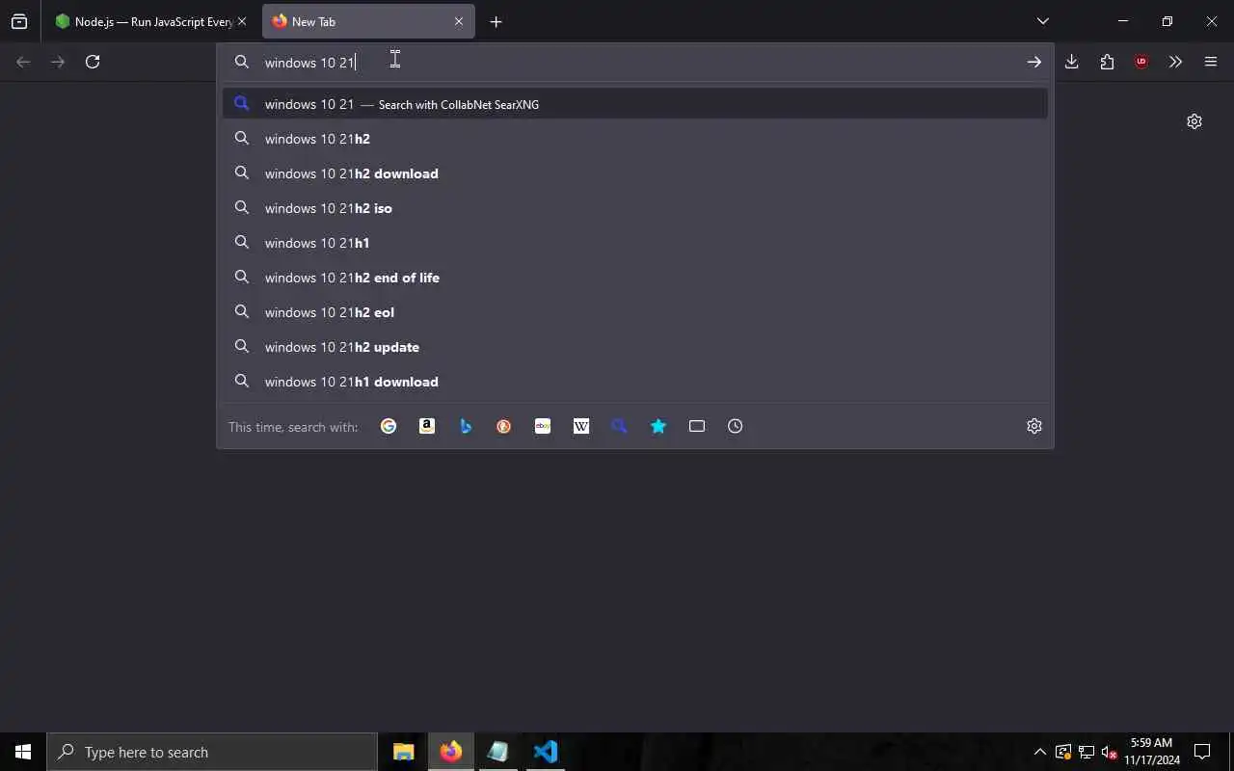
Task: Open the Extensions puzzle-piece menu
Action: tap(1107, 62)
